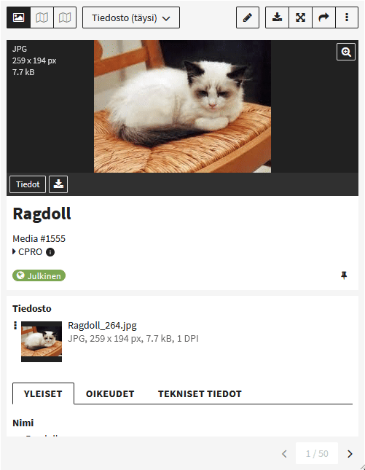Image resolution: width=365 pixels, height=470 pixels.
Task: Switch to the TEKNISET TIEDOT tab
Action: [200, 393]
